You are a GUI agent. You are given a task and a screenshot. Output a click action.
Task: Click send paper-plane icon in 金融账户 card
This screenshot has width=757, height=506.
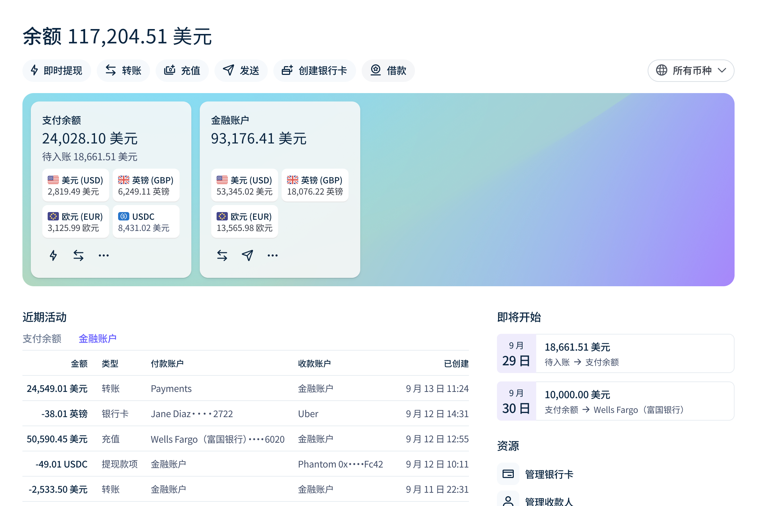247,255
